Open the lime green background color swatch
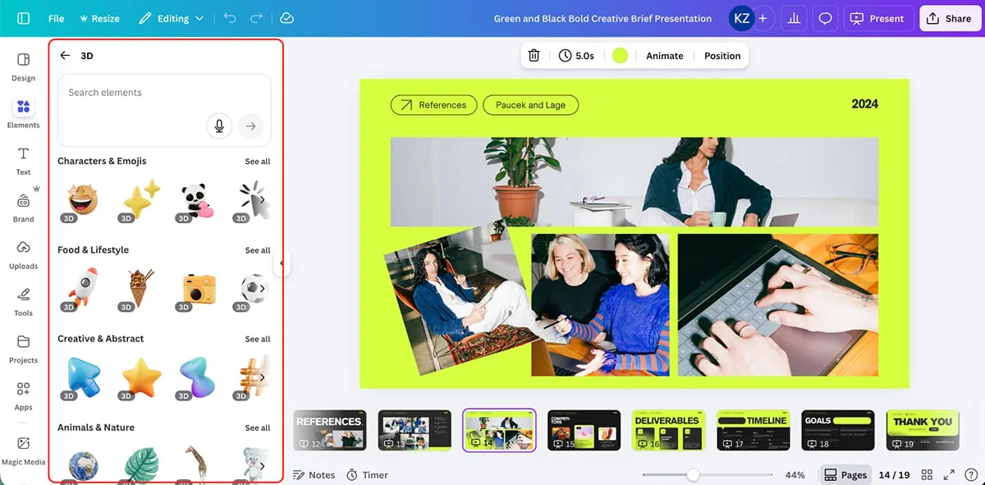Viewport: 985px width, 485px height. pos(620,56)
